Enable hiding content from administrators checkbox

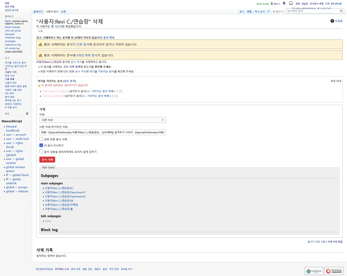(x=41, y=152)
